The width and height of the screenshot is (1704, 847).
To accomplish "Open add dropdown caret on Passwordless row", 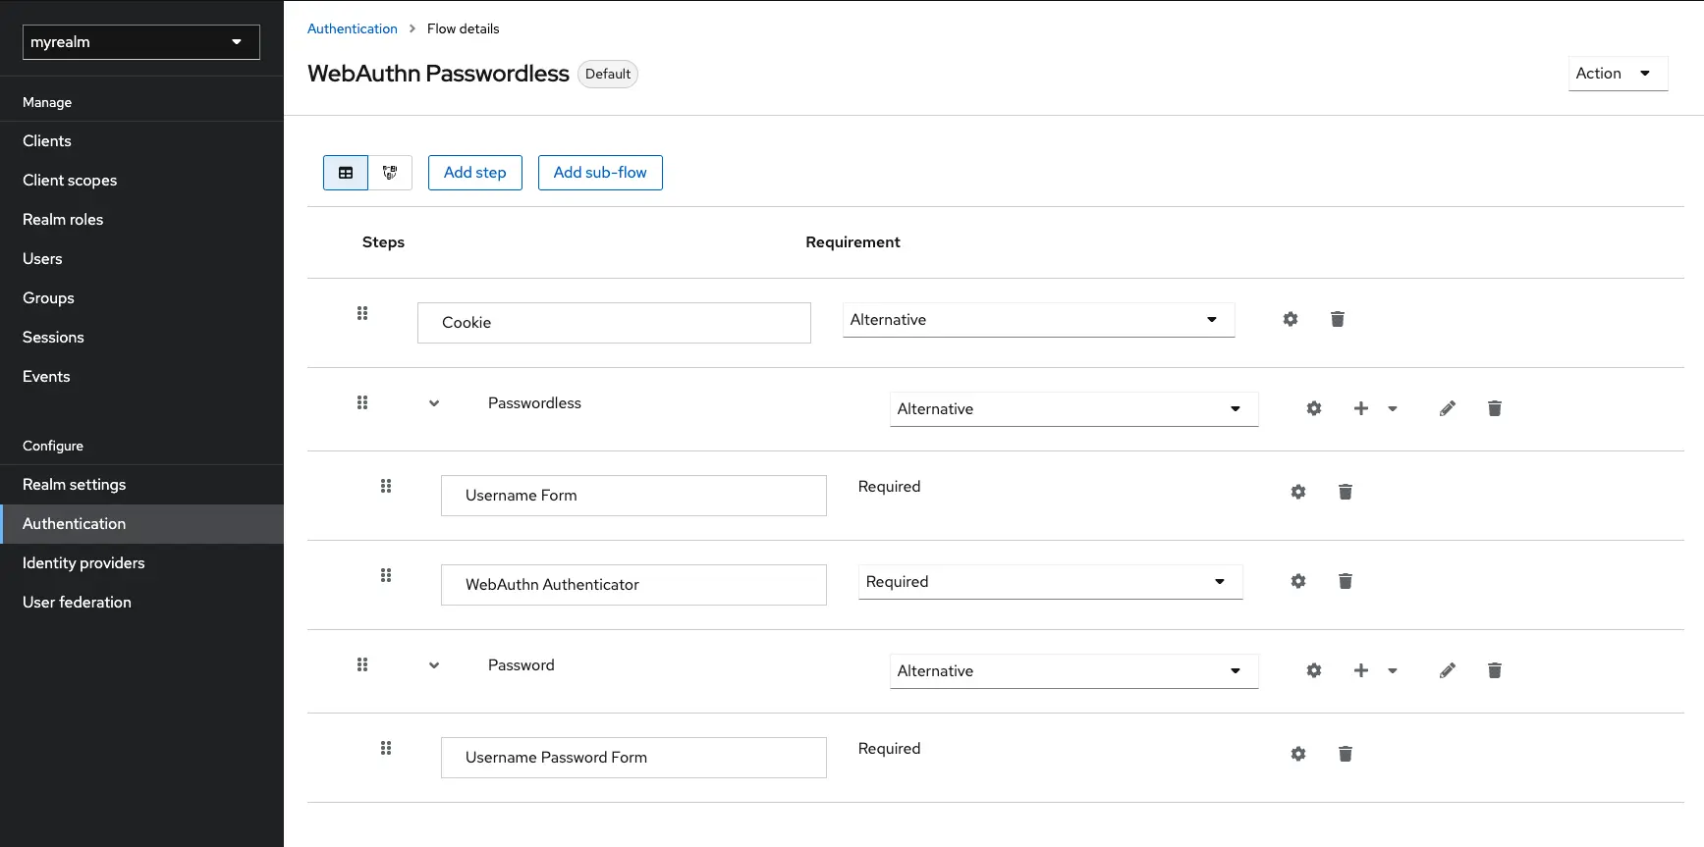I will pyautogui.click(x=1393, y=408).
